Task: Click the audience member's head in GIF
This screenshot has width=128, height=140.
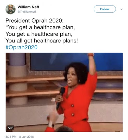Action: pos(64,129)
